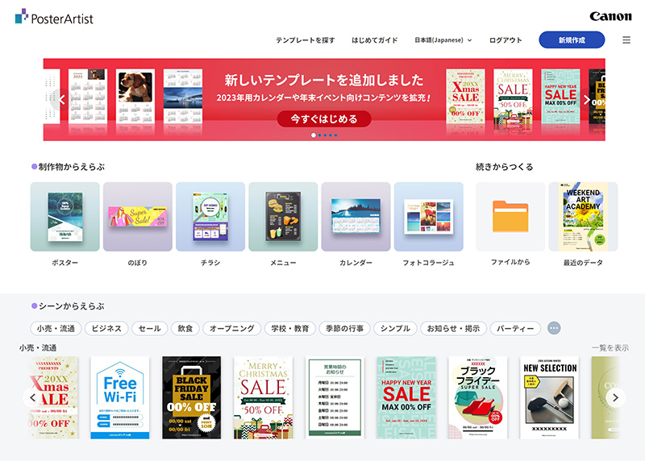
Task: Open the Merry Christmas Sale template
Action: 264,397
